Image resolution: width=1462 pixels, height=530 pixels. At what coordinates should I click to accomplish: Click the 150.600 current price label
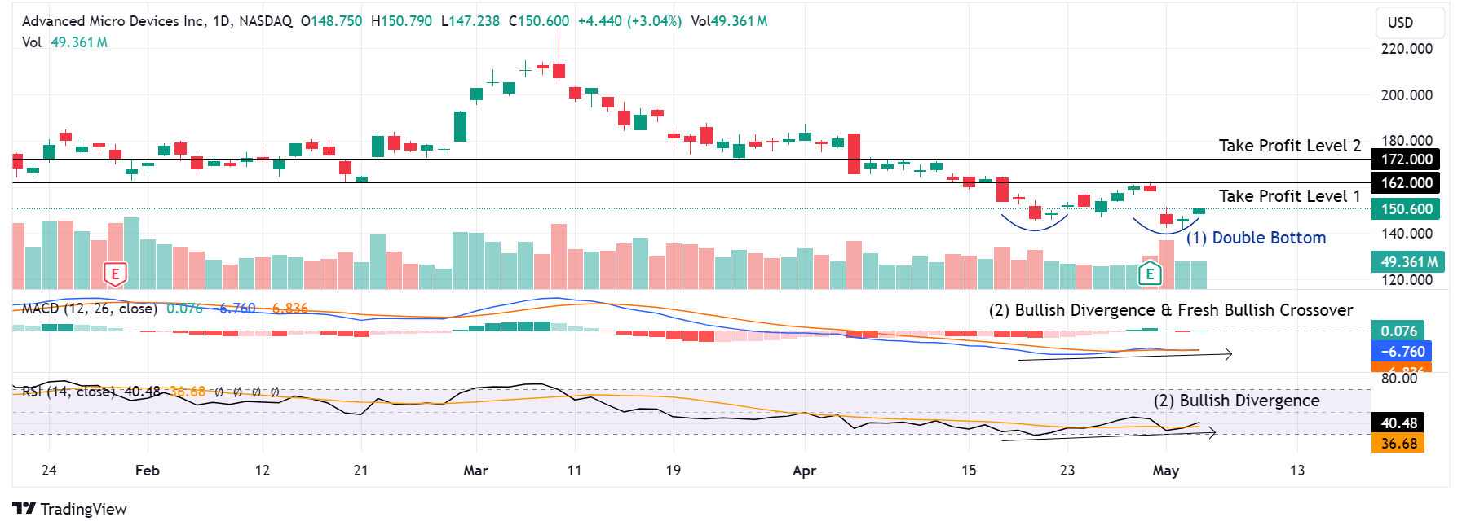coord(1407,209)
